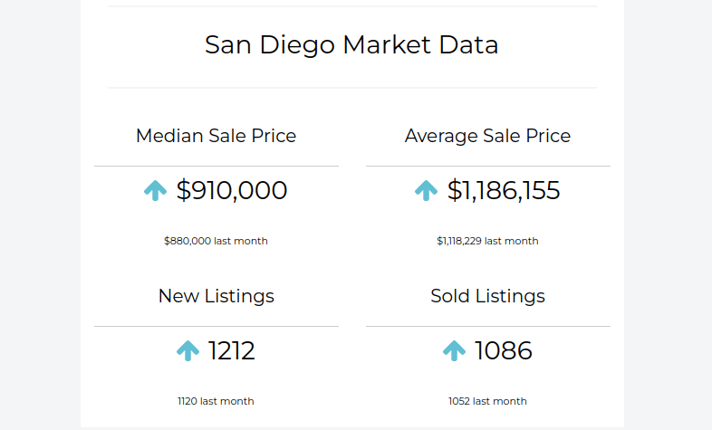
Task: Click the New Listings label
Action: tap(216, 296)
